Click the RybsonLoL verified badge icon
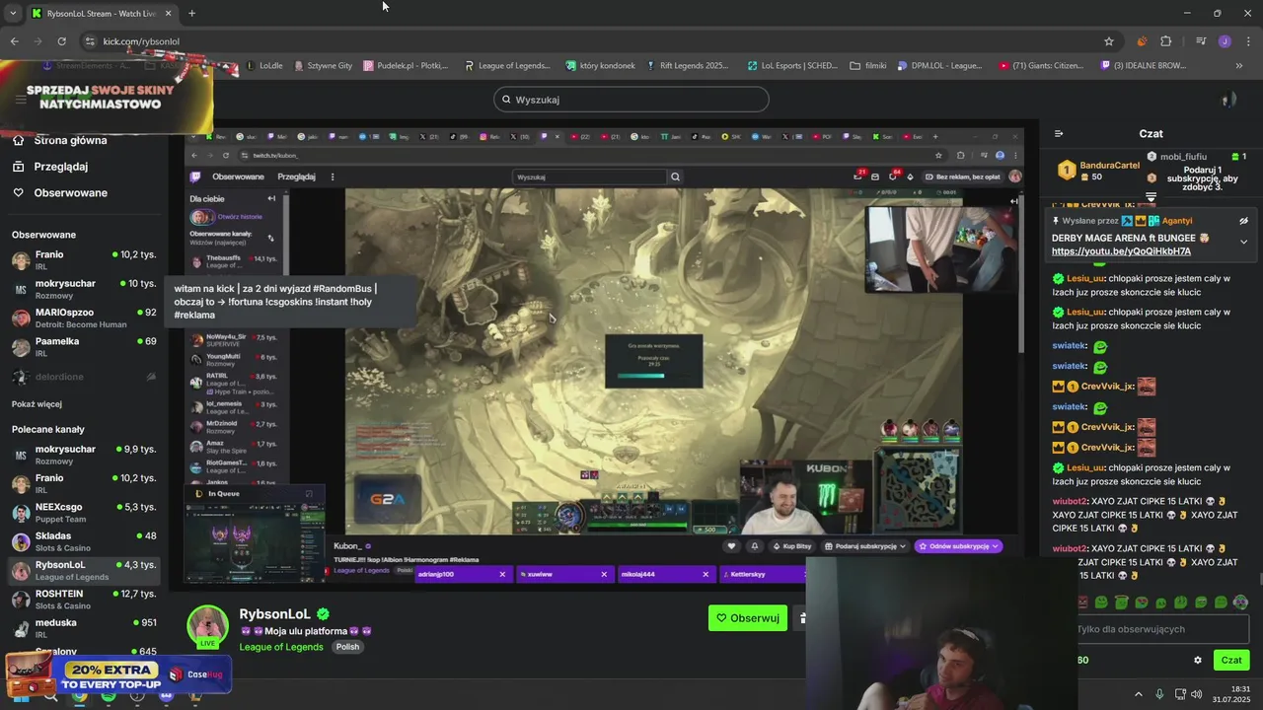1263x710 pixels. pos(323,614)
